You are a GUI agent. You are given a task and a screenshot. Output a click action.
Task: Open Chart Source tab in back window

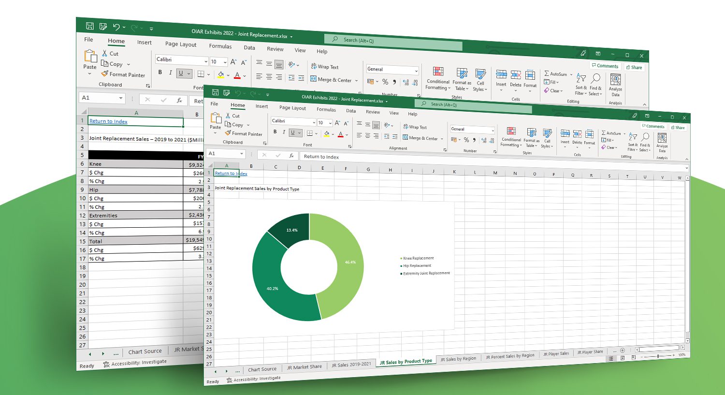[x=145, y=351]
